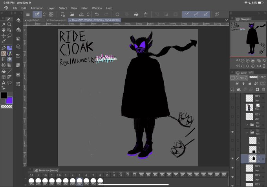Select the Ruler tool
The height and width of the screenshot is (187, 267).
[9, 77]
